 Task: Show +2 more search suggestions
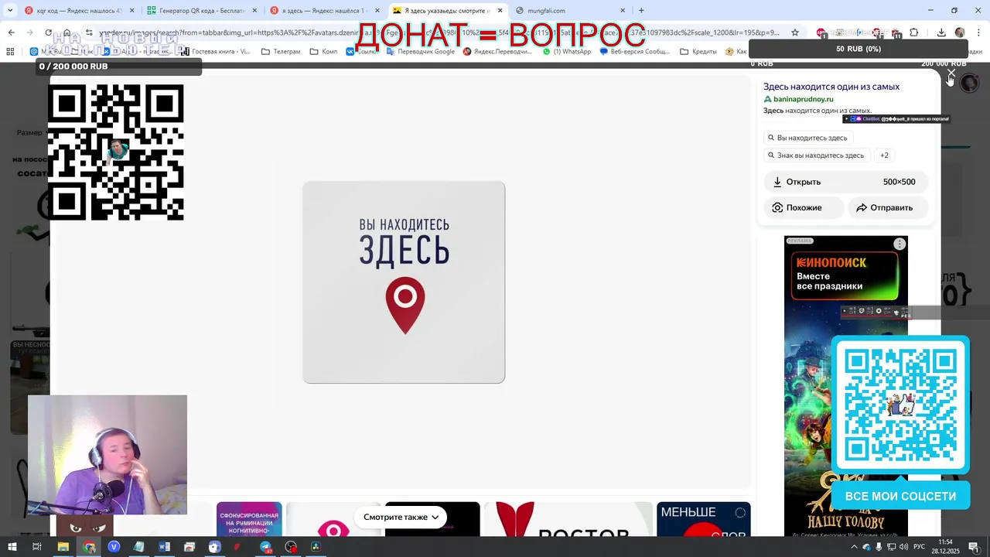coord(884,155)
